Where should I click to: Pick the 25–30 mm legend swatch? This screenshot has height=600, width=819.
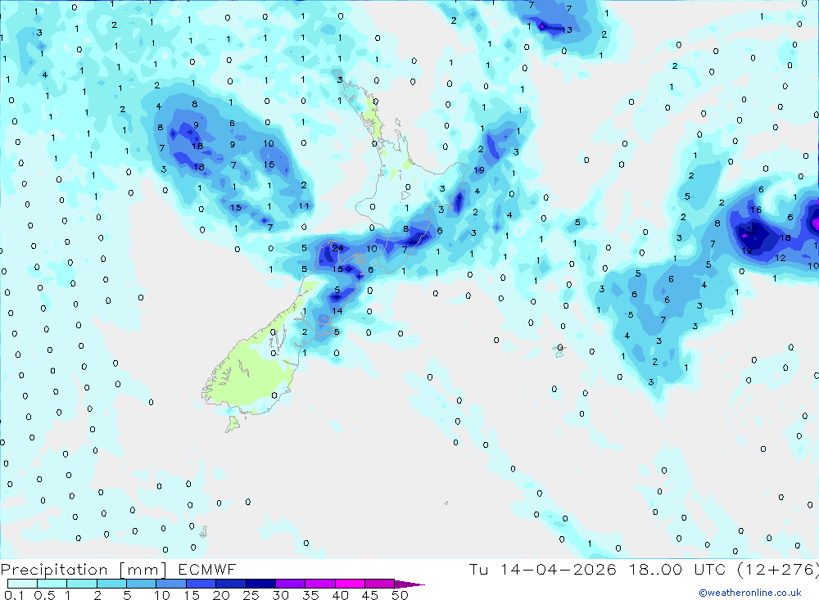click(x=260, y=584)
